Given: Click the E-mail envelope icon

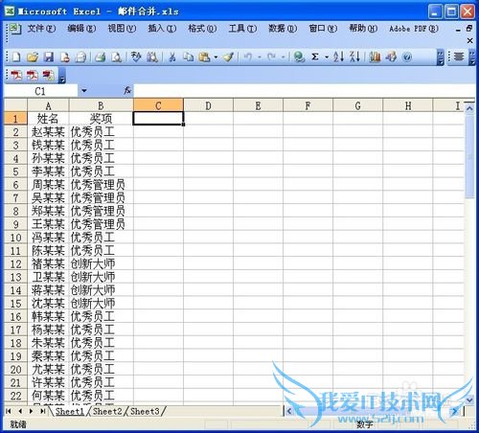Looking at the screenshot, I should coord(80,57).
